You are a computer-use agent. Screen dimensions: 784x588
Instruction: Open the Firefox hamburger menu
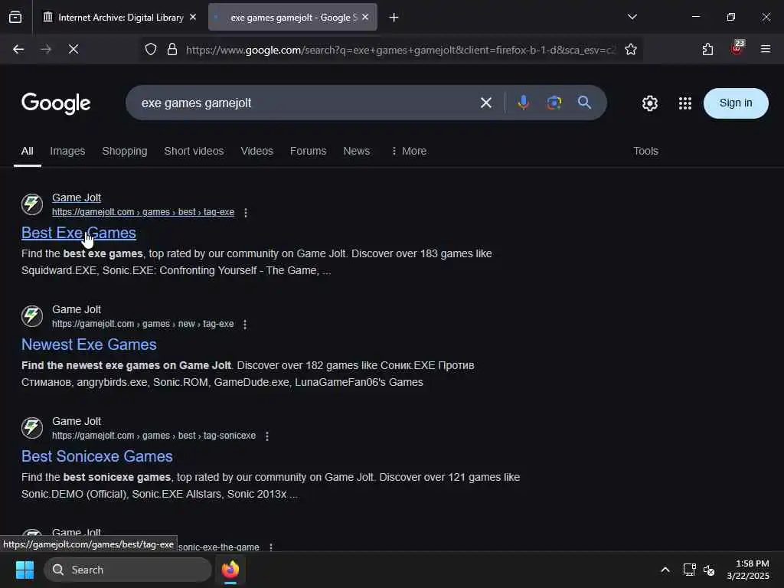tap(766, 49)
